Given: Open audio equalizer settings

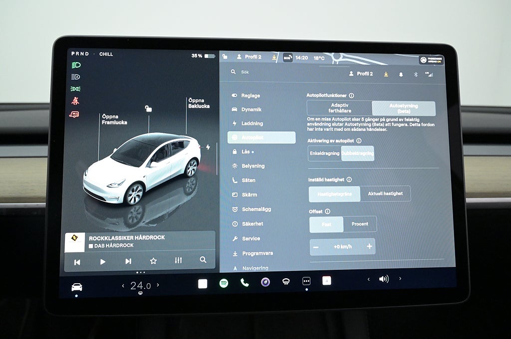Looking at the screenshot, I should [x=178, y=260].
